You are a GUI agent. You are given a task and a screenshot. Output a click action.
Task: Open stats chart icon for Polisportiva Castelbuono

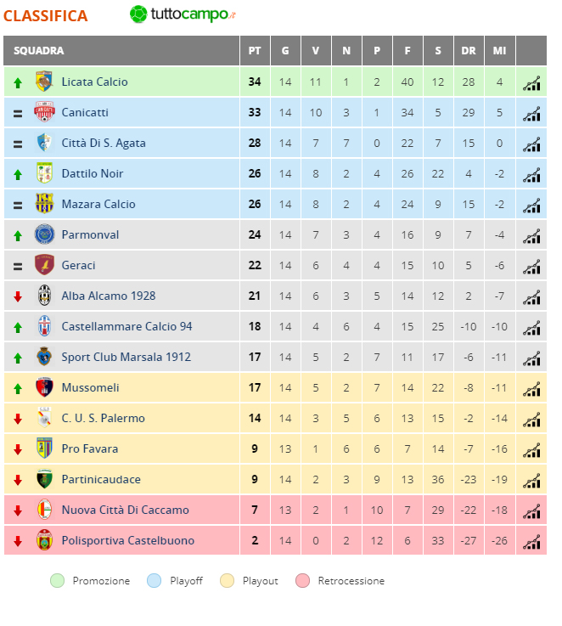click(x=531, y=542)
